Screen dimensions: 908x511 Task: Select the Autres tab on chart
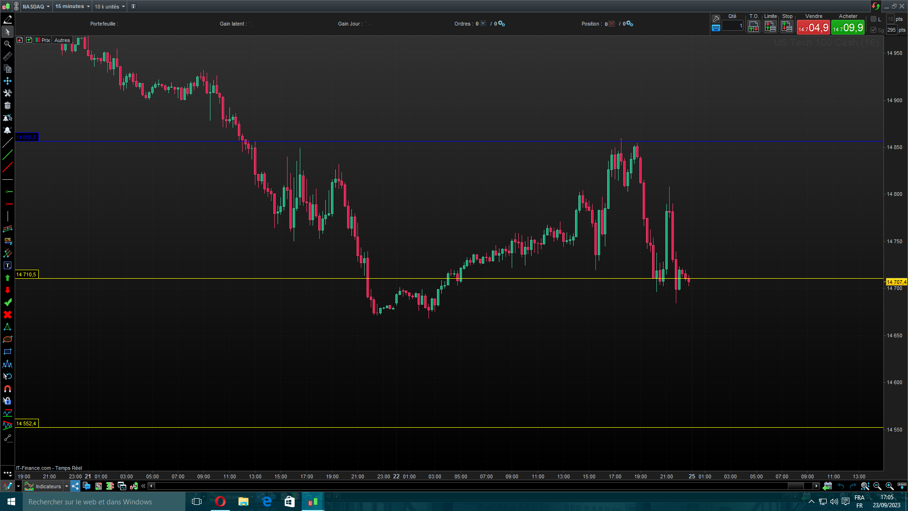pyautogui.click(x=62, y=40)
